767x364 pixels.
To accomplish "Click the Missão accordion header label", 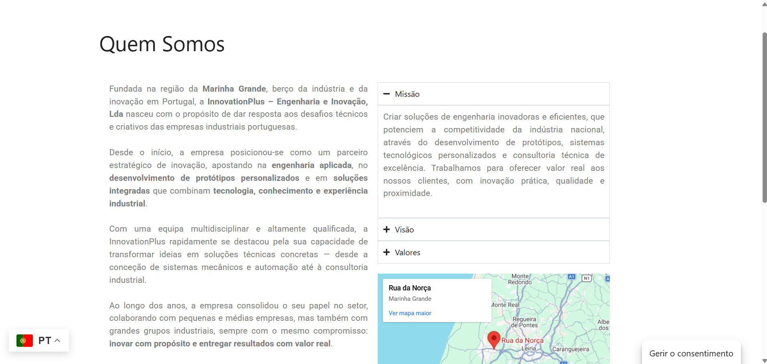I will 407,94.
